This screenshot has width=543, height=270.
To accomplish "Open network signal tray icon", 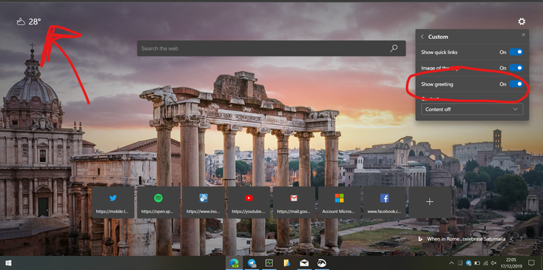I will (x=485, y=263).
